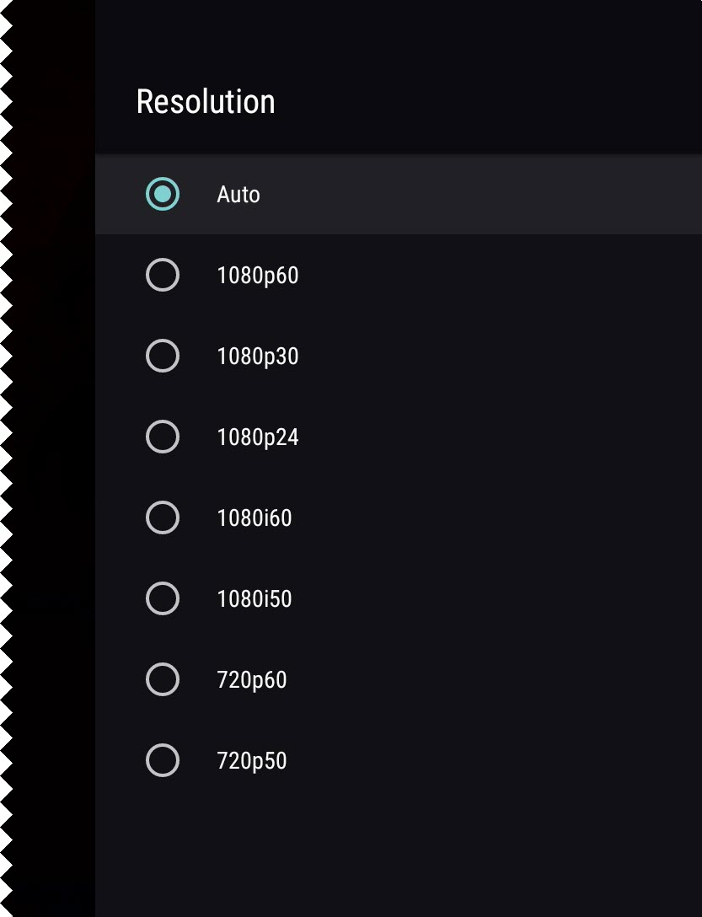The height and width of the screenshot is (917, 702).
Task: Select the 1080p60 radio button
Action: tap(163, 275)
